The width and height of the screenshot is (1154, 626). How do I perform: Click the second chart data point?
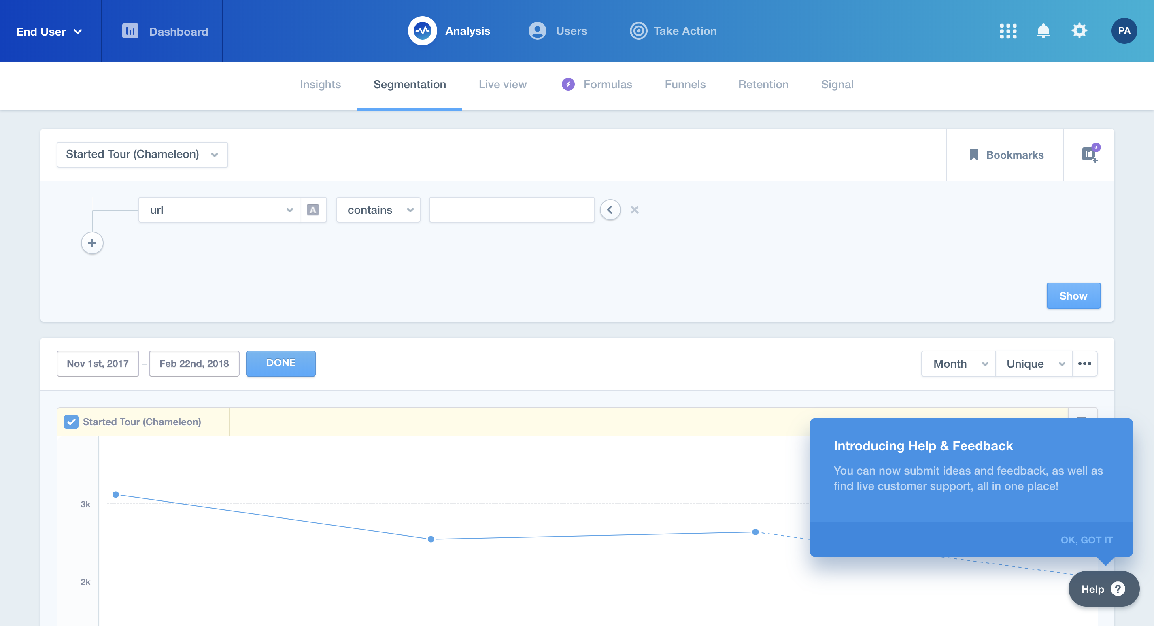pyautogui.click(x=431, y=539)
